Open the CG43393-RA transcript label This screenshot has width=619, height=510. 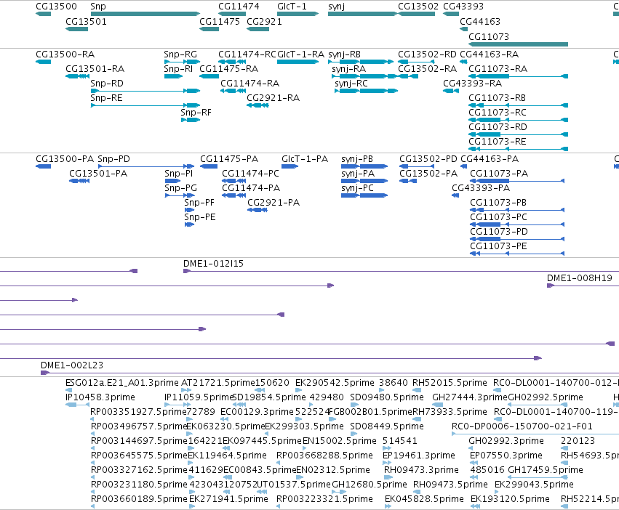click(472, 84)
